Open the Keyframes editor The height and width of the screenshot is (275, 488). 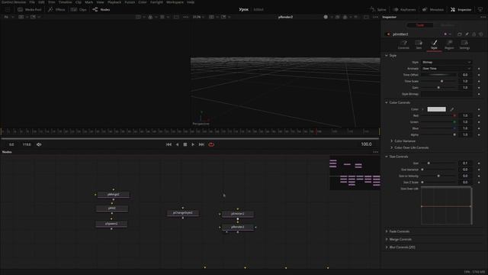pyautogui.click(x=404, y=10)
